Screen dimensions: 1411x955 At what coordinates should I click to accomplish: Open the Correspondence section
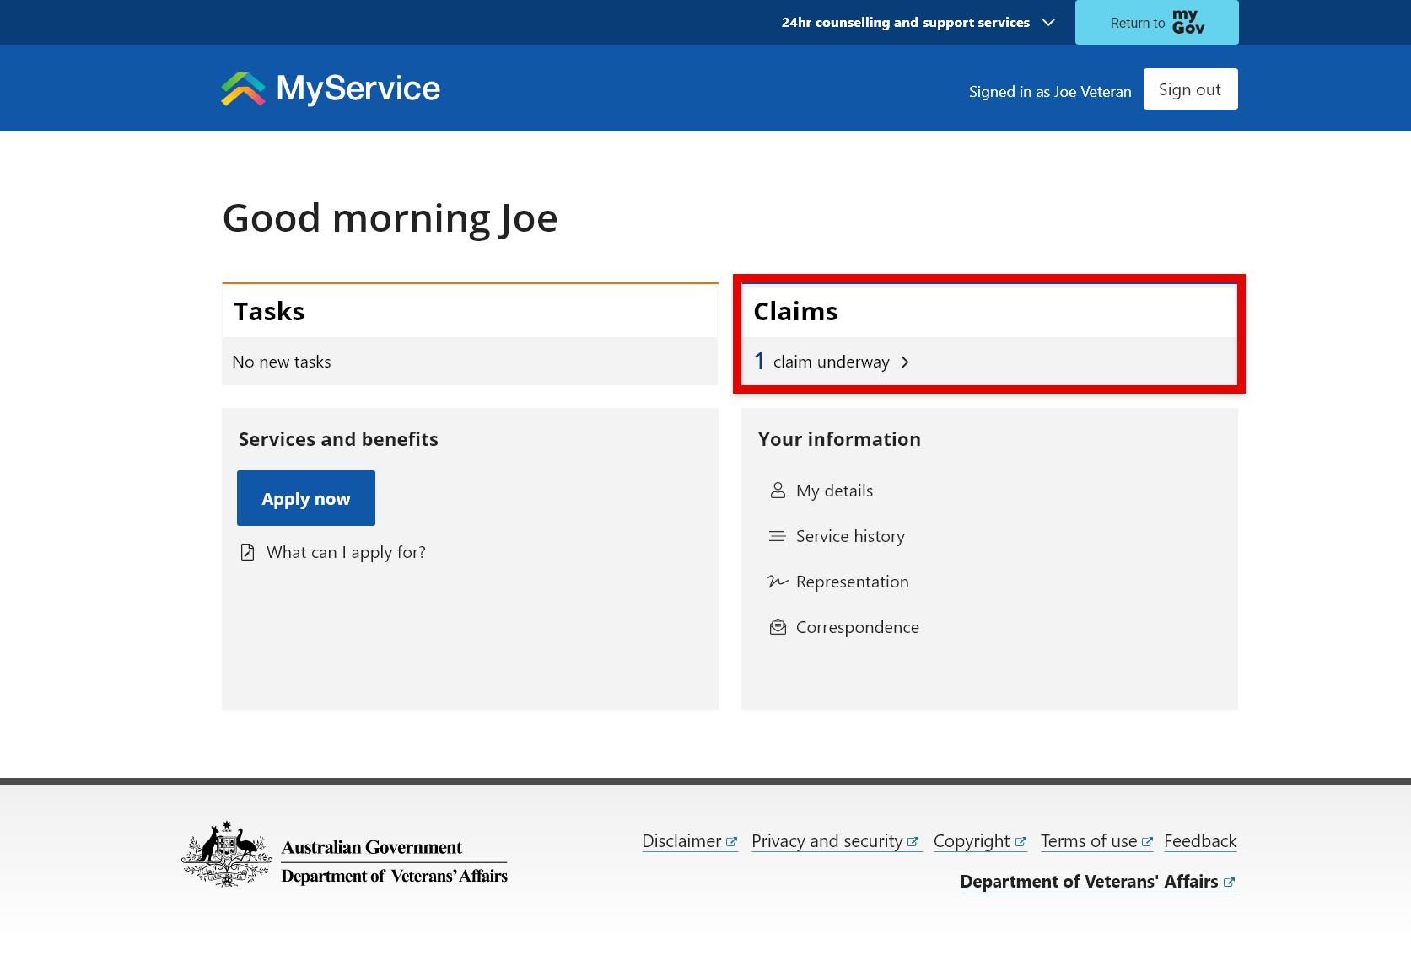click(x=857, y=627)
